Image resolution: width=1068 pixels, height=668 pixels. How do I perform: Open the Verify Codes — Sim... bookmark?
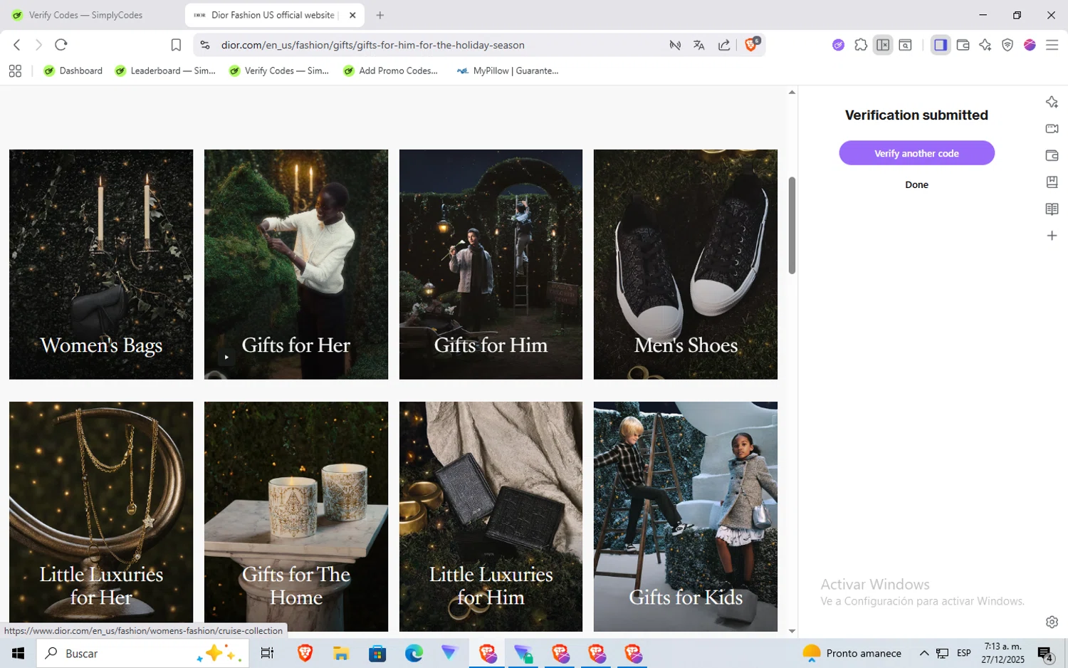(x=279, y=71)
